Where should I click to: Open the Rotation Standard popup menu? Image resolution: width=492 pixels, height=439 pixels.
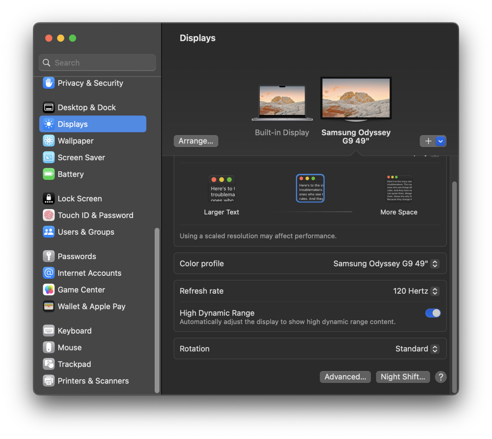(x=417, y=349)
